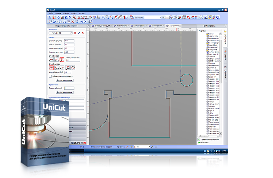Select first lead-in method button
This screenshot has width=273, height=178.
pyautogui.click(x=51, y=59)
